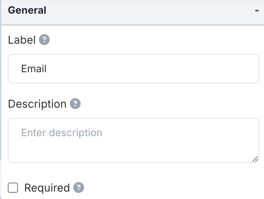
Task: Click the General section header title
Action: click(x=27, y=11)
